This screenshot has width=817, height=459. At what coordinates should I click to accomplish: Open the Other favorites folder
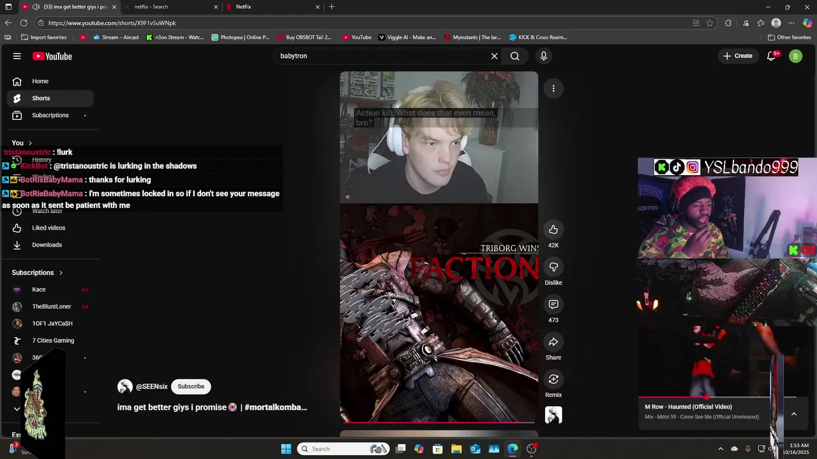point(789,37)
